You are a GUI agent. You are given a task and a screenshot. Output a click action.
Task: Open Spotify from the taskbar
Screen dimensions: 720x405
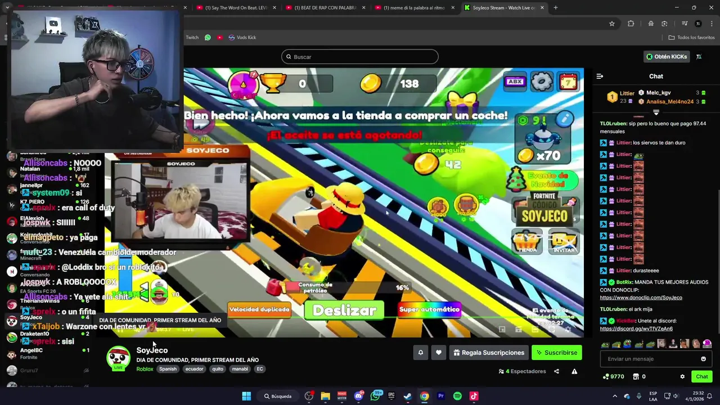pos(457,396)
